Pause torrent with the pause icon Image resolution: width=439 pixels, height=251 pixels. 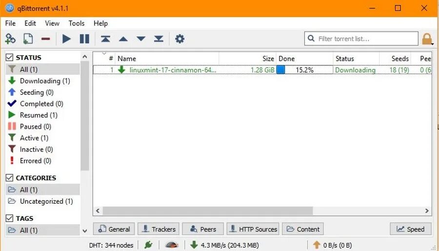click(84, 39)
